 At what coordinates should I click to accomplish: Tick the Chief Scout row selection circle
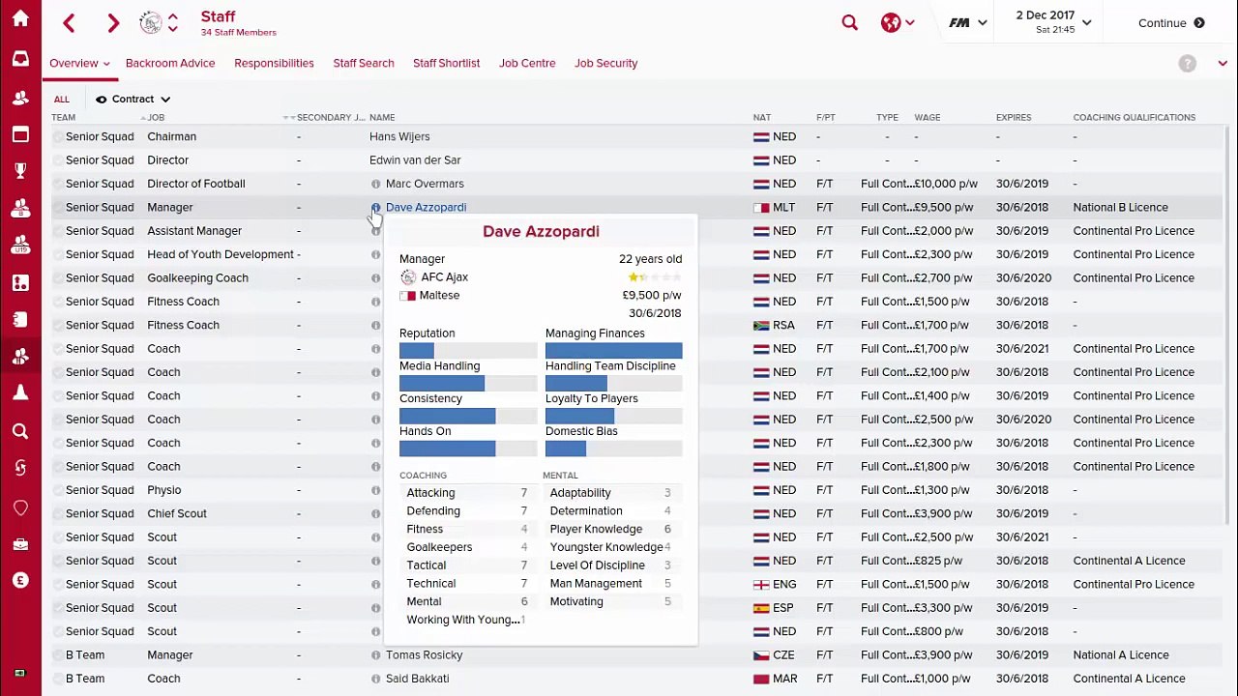[x=58, y=513]
